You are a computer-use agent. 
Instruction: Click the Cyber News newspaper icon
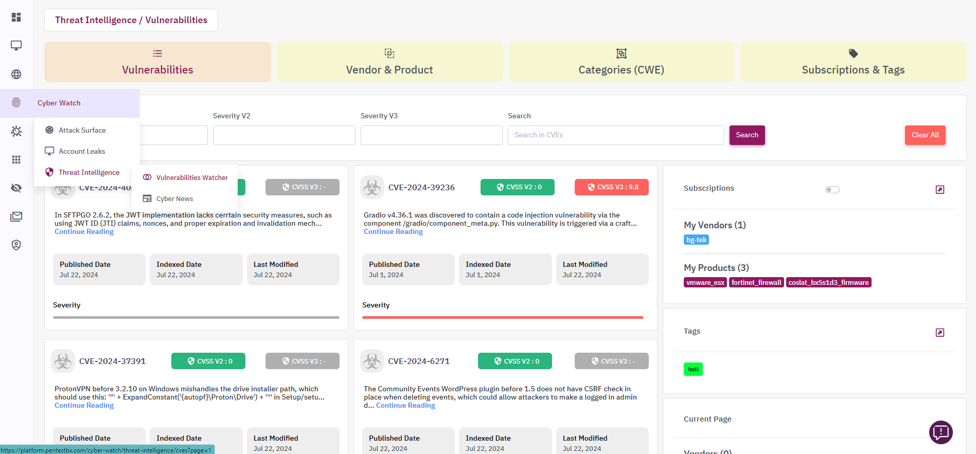(147, 198)
